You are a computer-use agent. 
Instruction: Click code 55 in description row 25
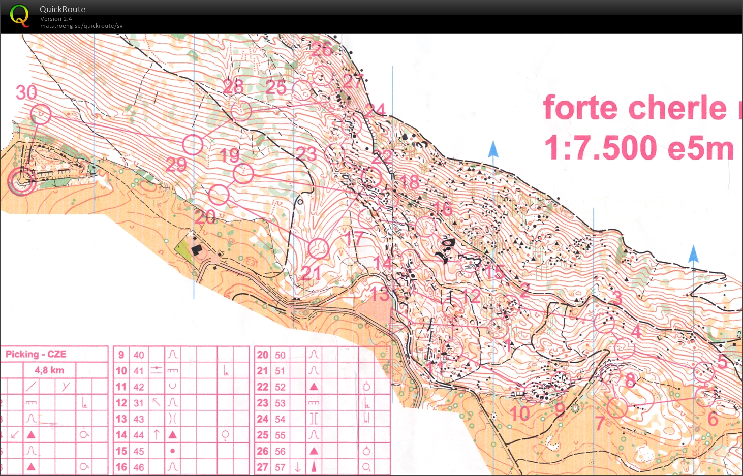[x=280, y=435]
